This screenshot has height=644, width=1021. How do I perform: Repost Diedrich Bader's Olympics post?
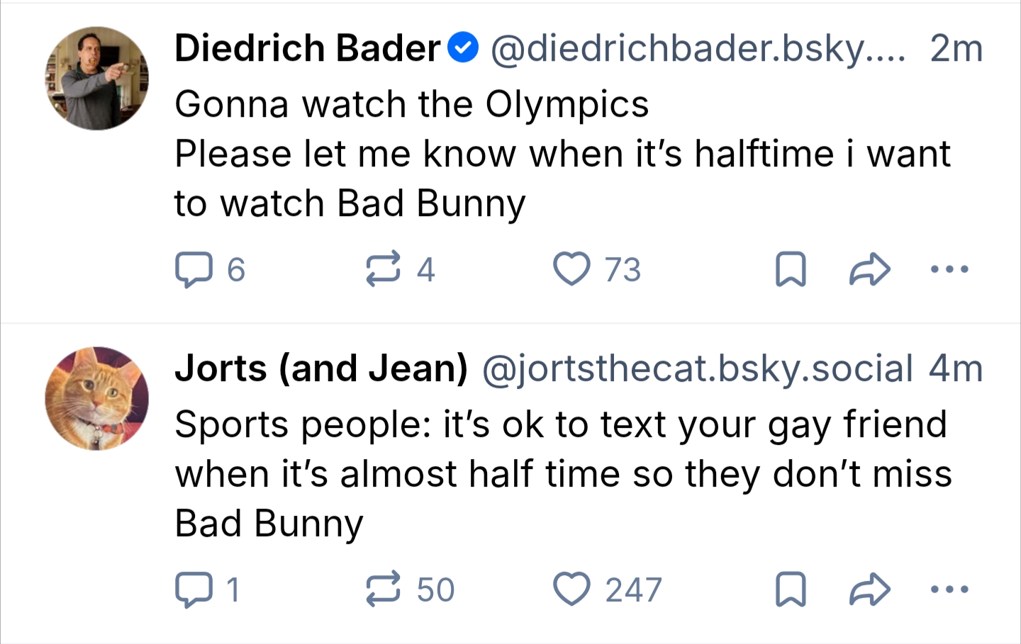383,270
